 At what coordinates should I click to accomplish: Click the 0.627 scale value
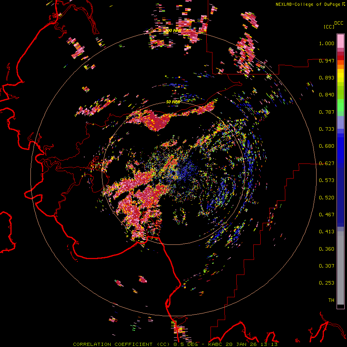click(x=327, y=163)
